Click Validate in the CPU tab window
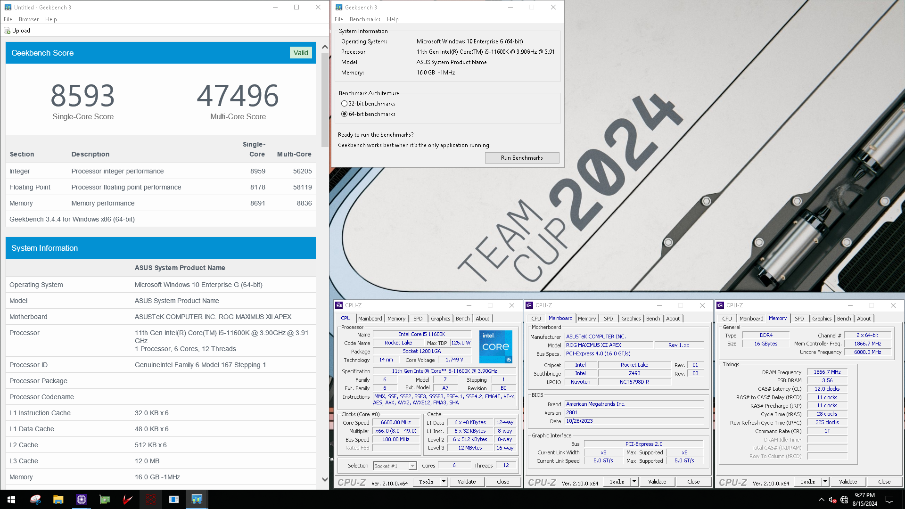905x509 pixels. point(467,482)
